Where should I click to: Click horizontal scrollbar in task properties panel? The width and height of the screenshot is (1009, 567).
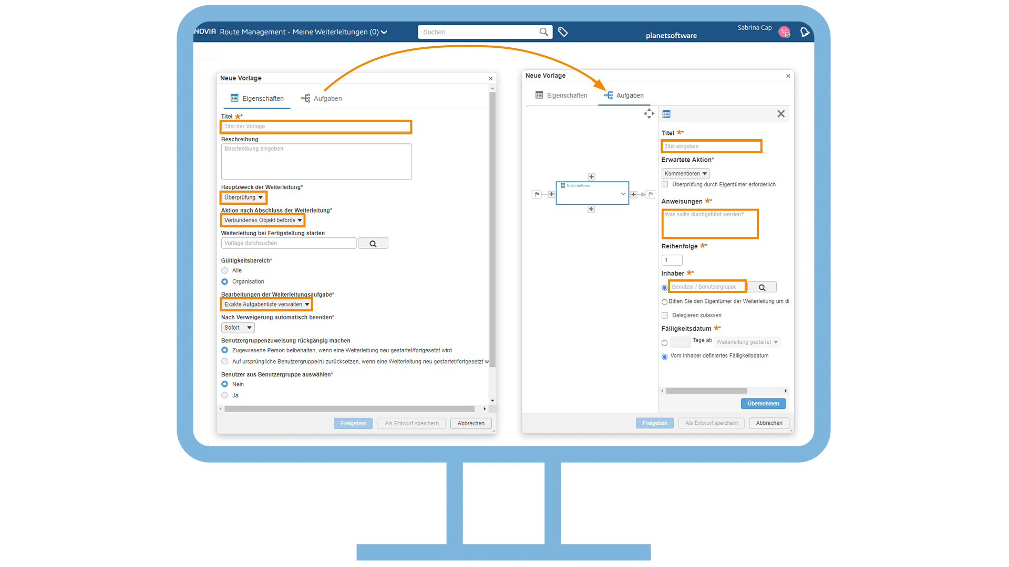point(706,391)
